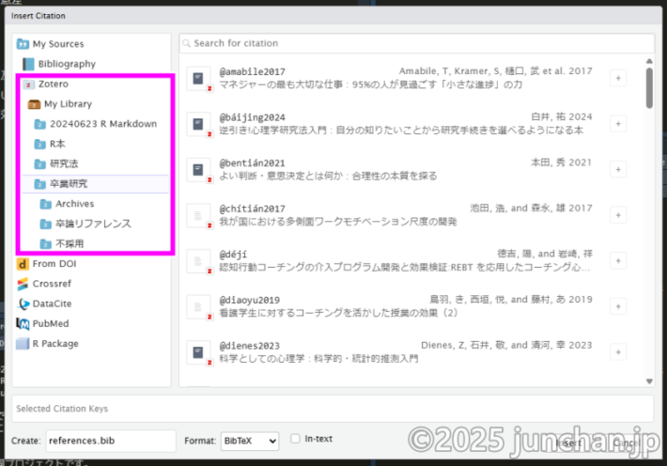
Task: Add @báijǐng2024 citation with plus button
Action: point(618,124)
